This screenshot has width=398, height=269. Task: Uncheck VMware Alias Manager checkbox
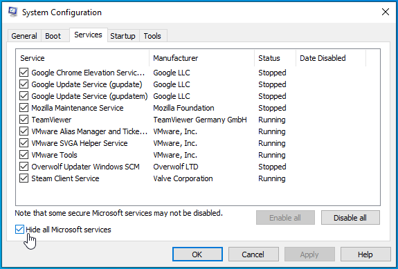[24, 131]
